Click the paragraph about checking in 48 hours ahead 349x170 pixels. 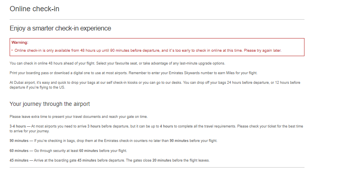point(117,63)
